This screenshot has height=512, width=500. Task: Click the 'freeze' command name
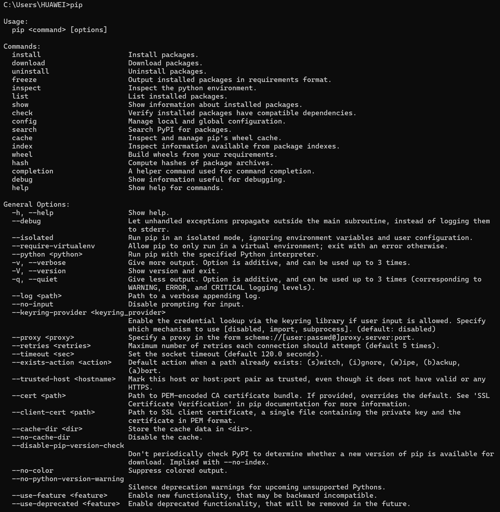point(24,80)
